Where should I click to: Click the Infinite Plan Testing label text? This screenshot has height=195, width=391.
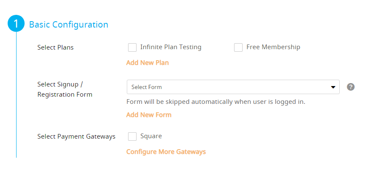tap(171, 47)
